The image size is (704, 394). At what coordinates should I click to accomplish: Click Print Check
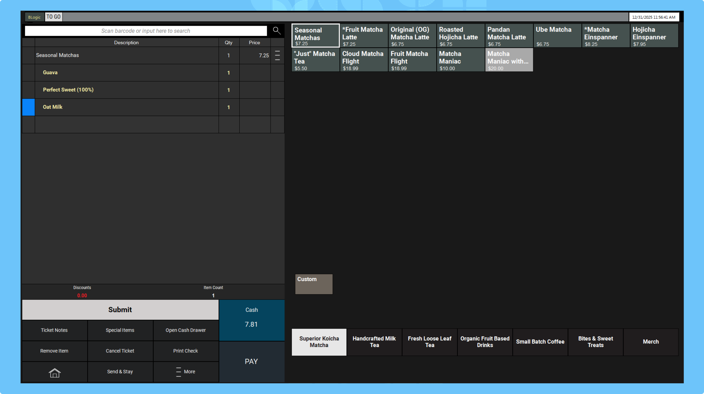tap(186, 351)
